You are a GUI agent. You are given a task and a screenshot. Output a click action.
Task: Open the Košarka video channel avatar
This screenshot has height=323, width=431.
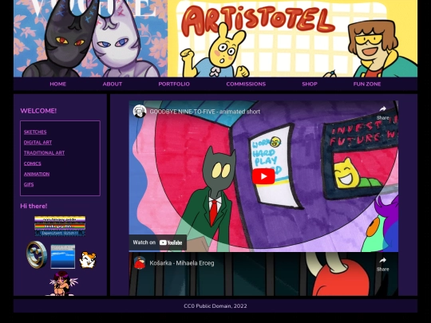tap(140, 263)
